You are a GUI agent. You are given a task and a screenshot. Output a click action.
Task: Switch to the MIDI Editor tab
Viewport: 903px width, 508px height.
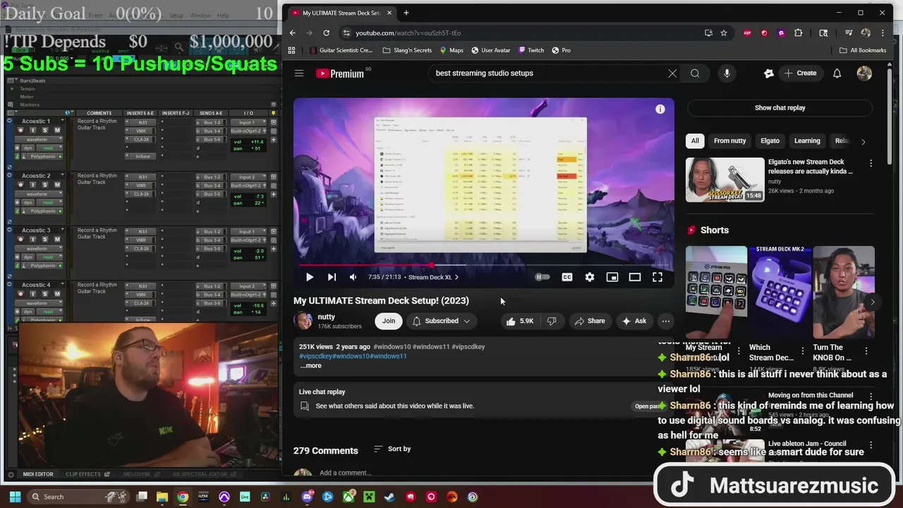coord(37,474)
